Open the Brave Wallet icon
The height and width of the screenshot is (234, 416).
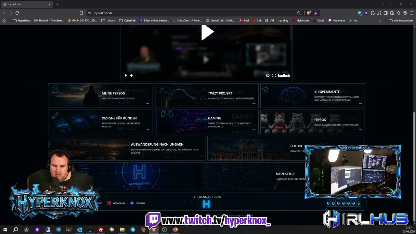392,13
